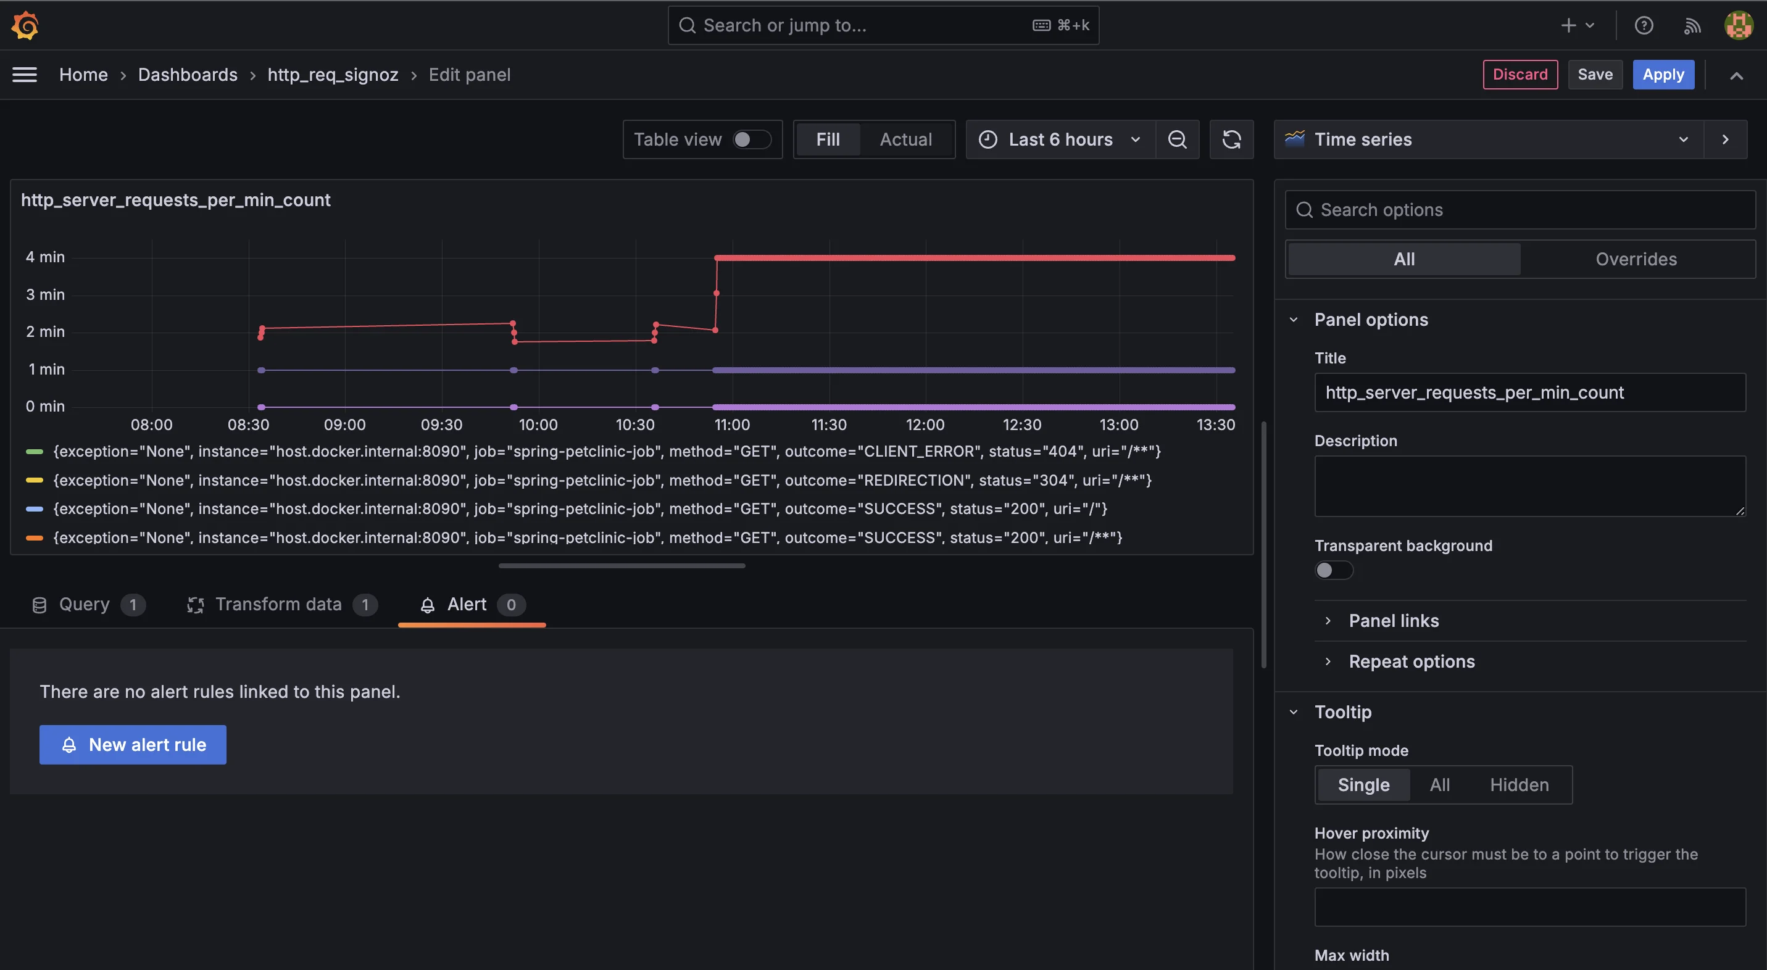Create a New alert rule
Image resolution: width=1767 pixels, height=970 pixels.
pyautogui.click(x=133, y=745)
